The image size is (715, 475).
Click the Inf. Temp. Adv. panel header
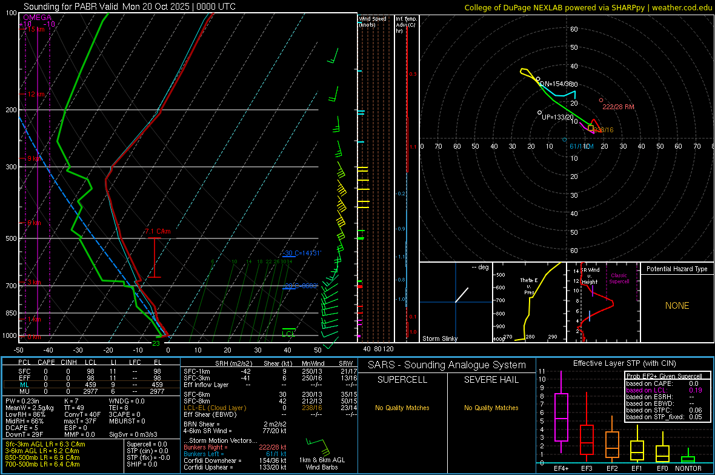406,25
